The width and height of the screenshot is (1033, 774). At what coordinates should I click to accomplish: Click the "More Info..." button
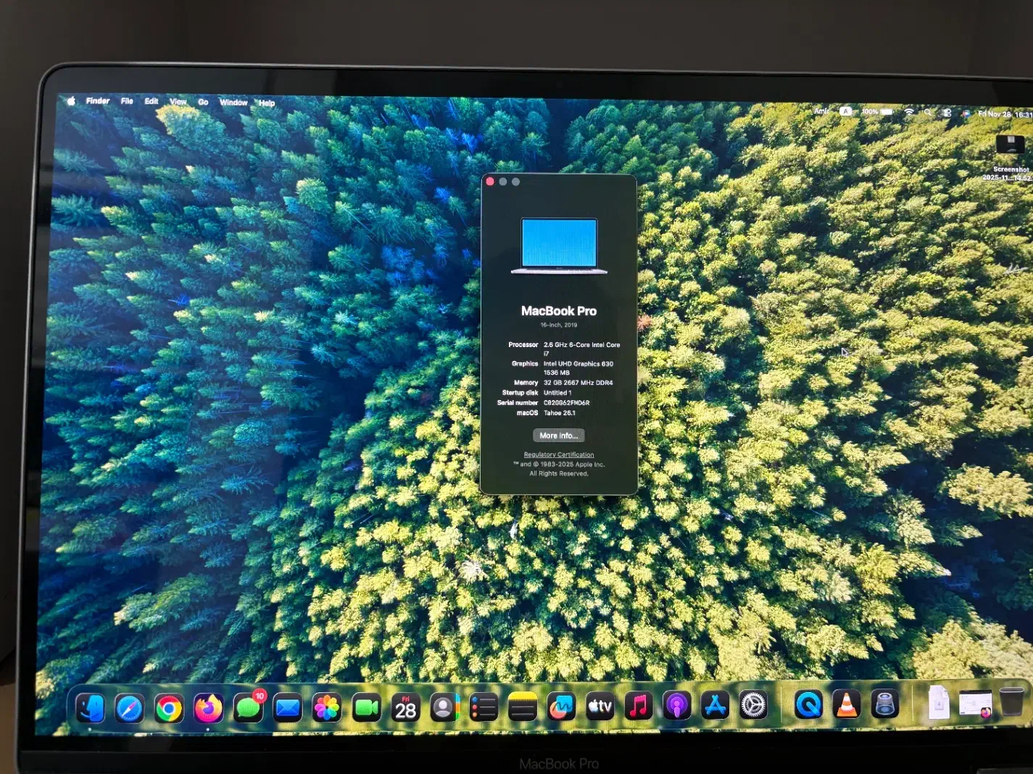click(x=558, y=435)
